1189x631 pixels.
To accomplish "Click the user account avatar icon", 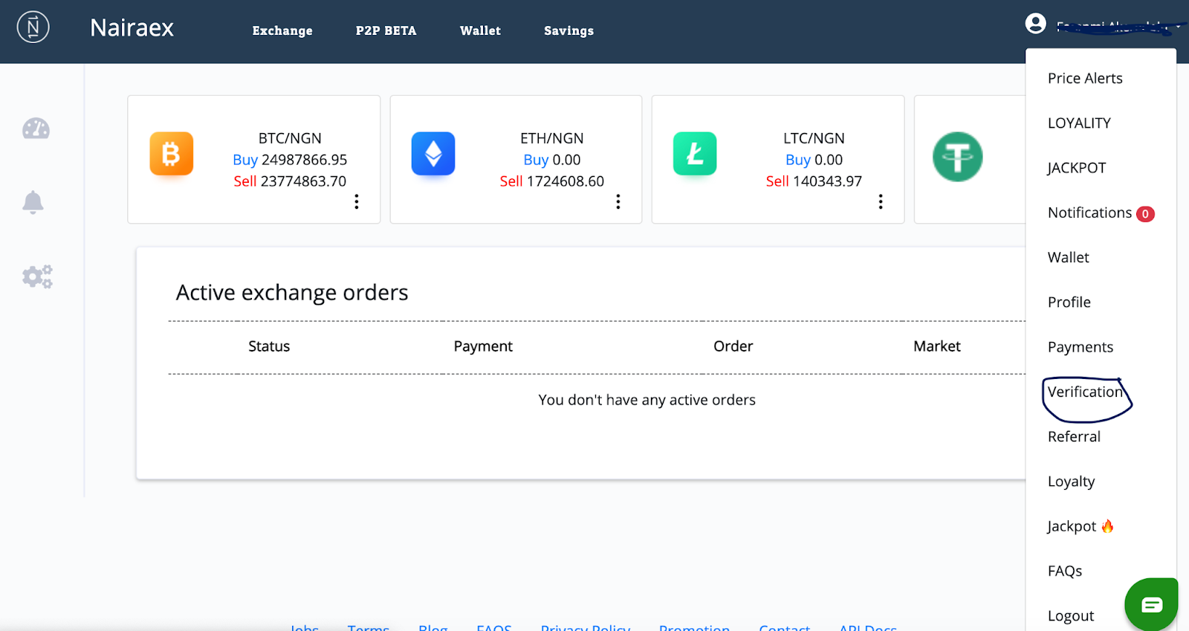I will [1035, 24].
